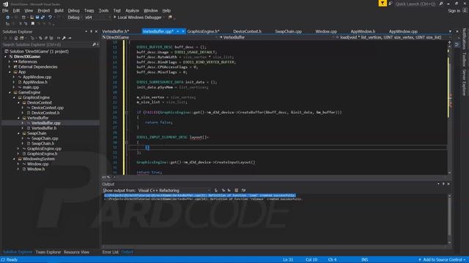
Task: Open the Error List tab
Action: (x=111, y=252)
